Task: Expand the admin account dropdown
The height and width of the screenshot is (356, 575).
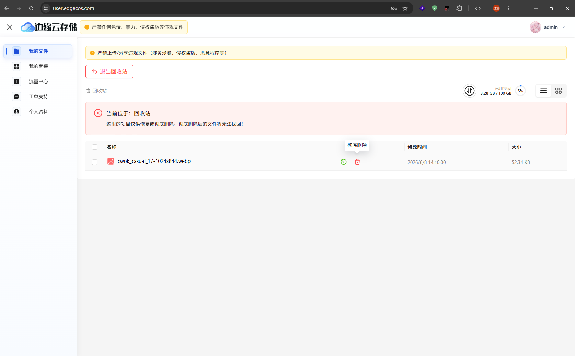Action: point(548,27)
